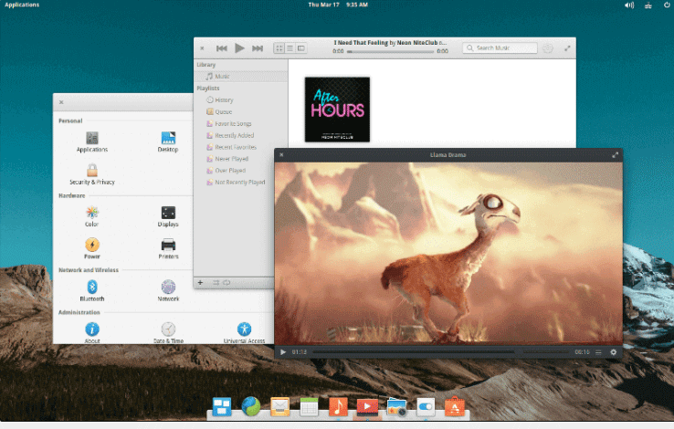
Task: Click the After Hours album cover
Action: click(x=337, y=110)
